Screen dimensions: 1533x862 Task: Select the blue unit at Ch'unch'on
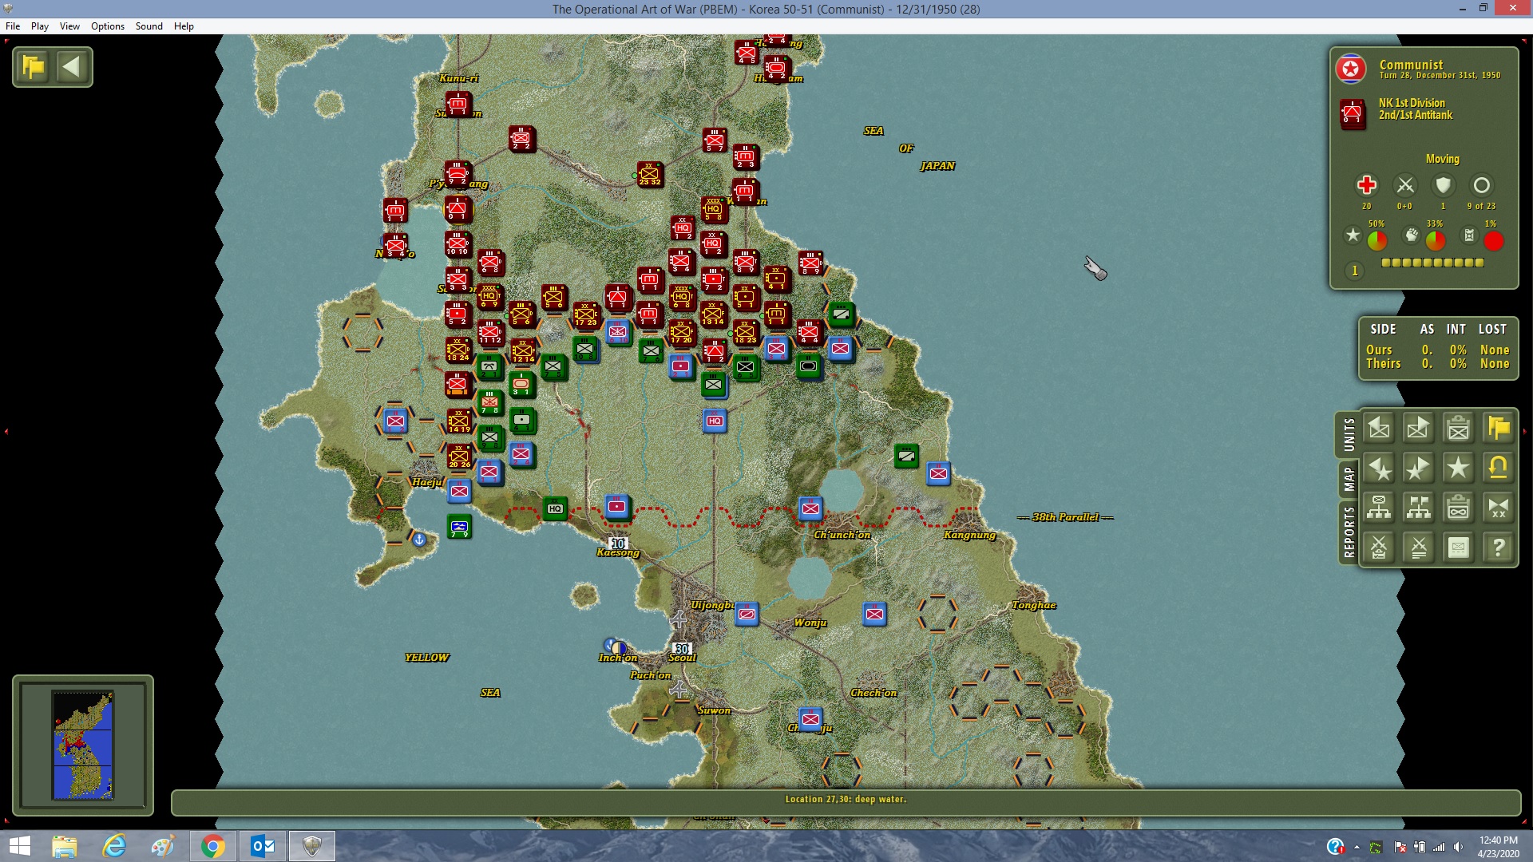[810, 508]
